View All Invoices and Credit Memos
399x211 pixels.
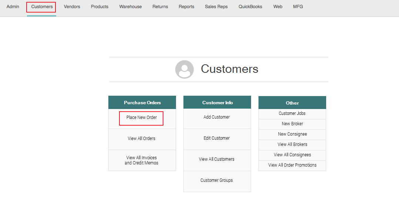click(142, 160)
